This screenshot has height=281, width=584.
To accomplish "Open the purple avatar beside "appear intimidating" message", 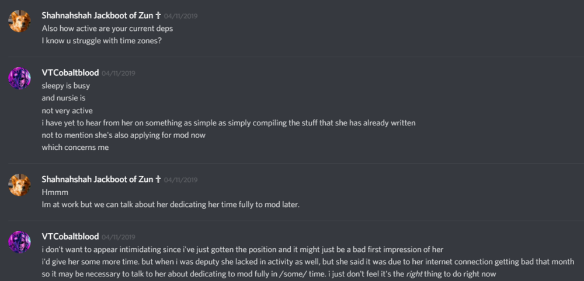I will (x=19, y=242).
